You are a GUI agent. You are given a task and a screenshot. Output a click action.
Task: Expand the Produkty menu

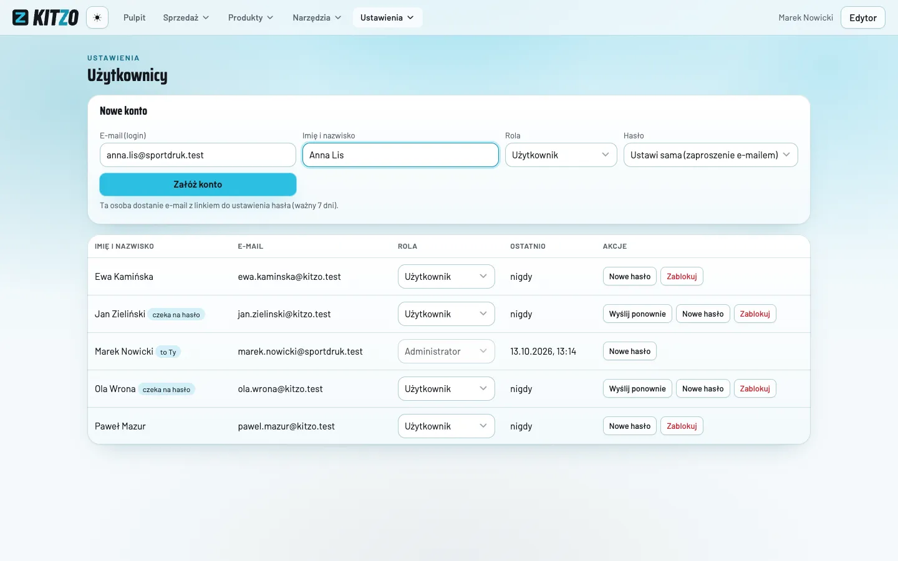251,17
